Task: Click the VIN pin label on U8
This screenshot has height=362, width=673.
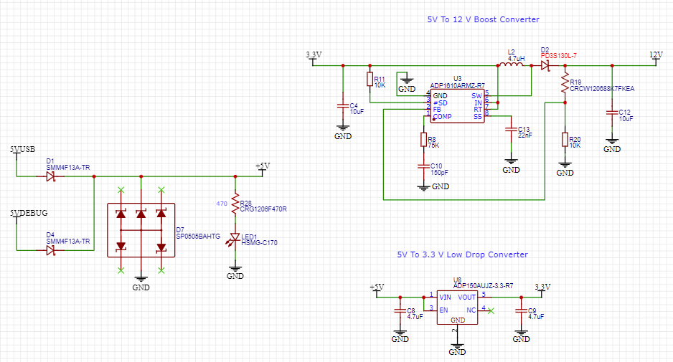Action: [445, 297]
